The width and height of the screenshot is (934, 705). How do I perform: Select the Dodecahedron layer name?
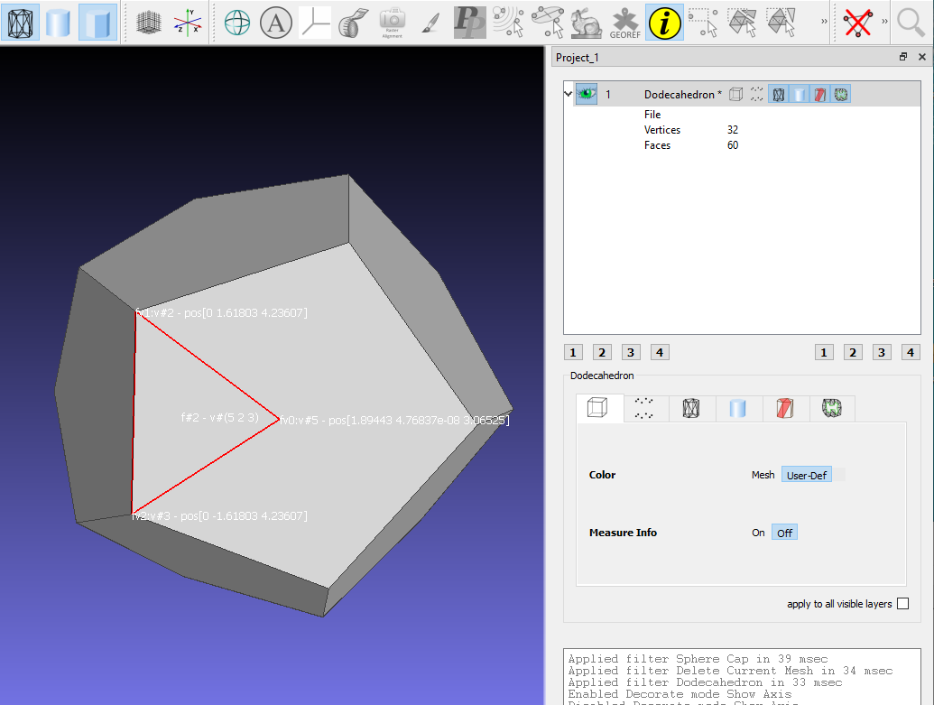(682, 94)
